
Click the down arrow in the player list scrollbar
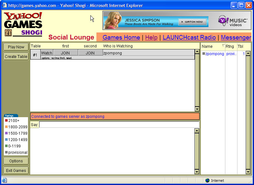tap(248, 172)
